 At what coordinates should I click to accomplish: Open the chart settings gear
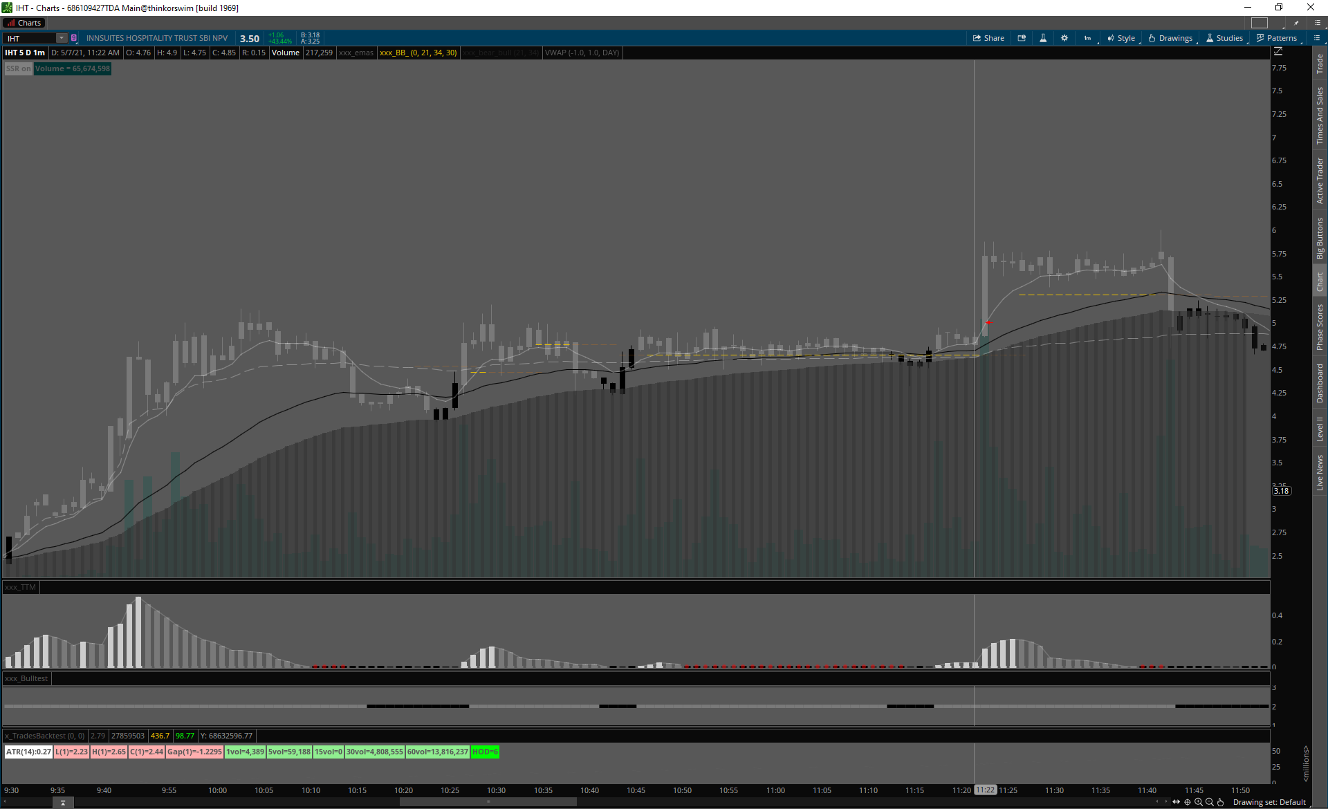(x=1064, y=38)
